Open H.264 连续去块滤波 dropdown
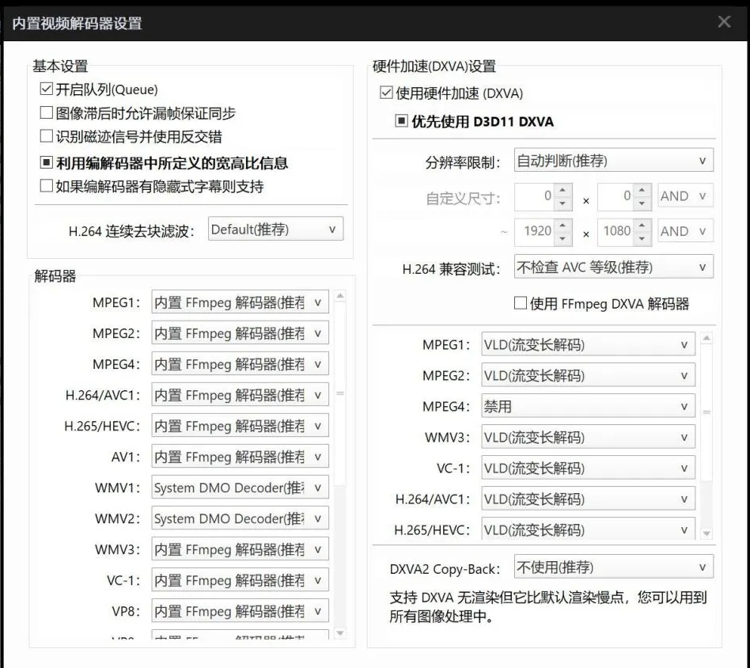This screenshot has width=750, height=668. click(275, 229)
